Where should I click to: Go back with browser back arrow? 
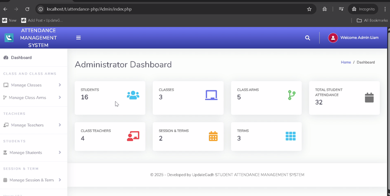point(5,9)
